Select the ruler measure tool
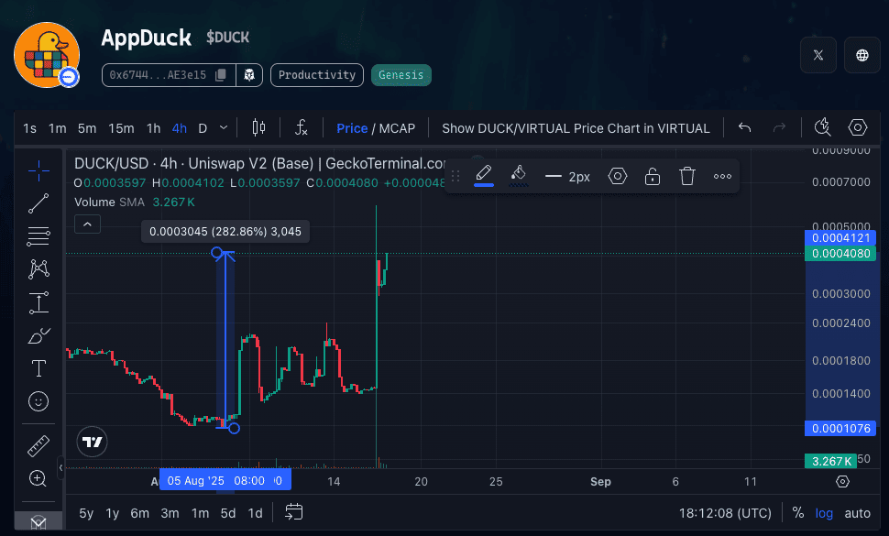The image size is (889, 536). [38, 446]
